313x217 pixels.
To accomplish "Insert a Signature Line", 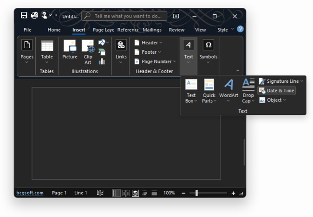I will (x=281, y=81).
